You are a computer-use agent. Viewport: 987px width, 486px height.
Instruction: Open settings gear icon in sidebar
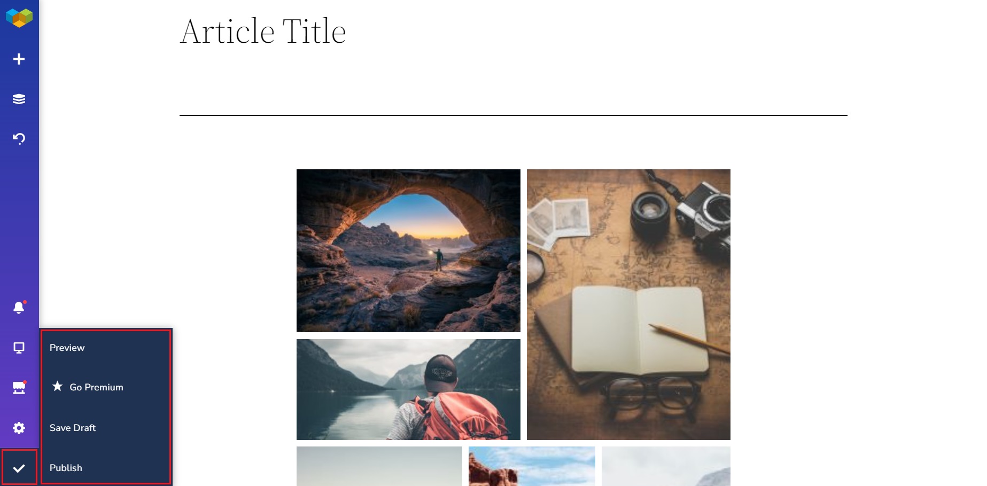(19, 428)
